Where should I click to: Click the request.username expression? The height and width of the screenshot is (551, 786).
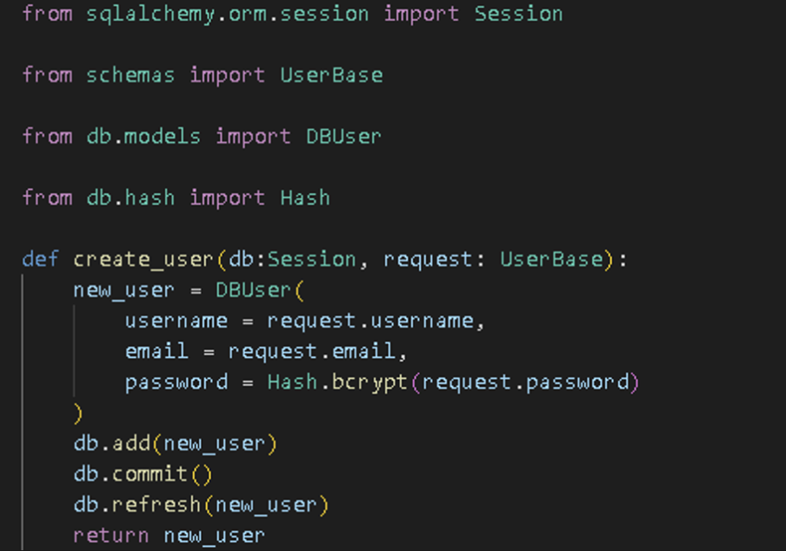click(x=370, y=321)
